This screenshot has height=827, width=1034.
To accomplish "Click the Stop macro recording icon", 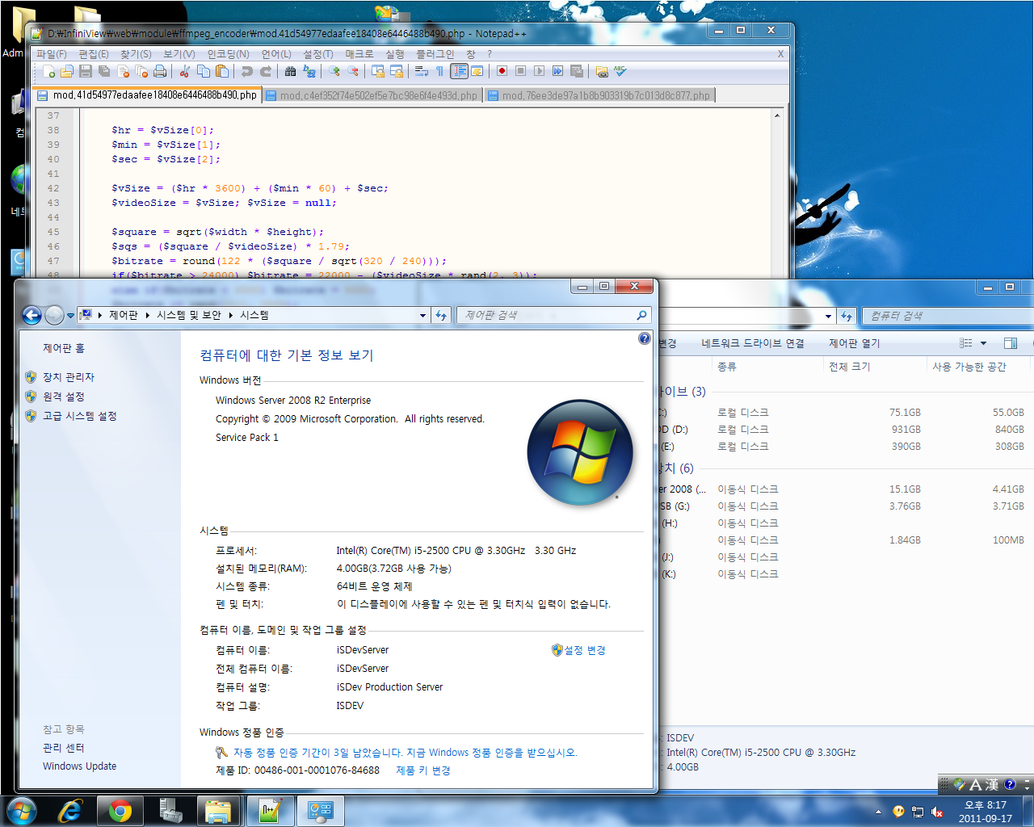I will click(x=520, y=71).
